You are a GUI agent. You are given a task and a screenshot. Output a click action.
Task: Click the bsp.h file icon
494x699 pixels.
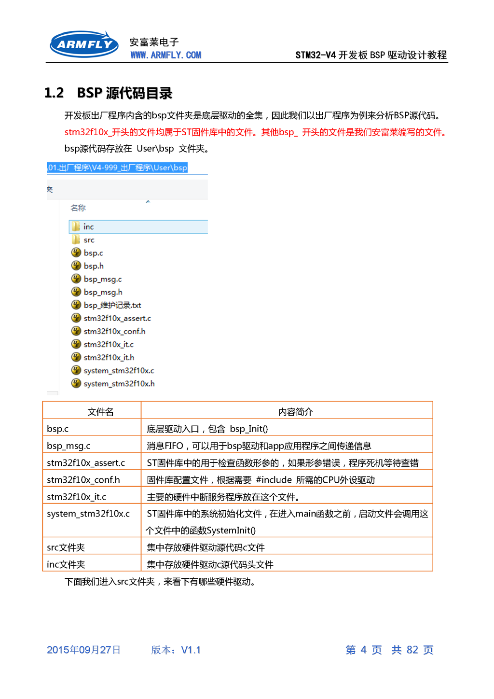(x=76, y=266)
